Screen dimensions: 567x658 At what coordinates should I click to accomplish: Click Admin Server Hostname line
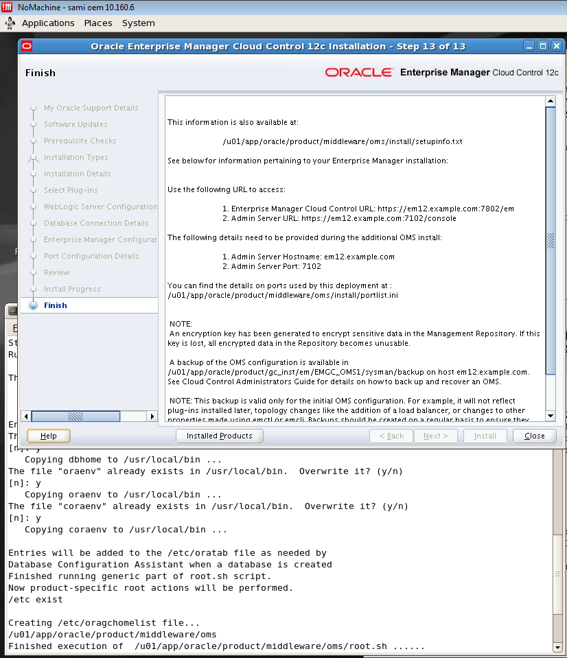pos(308,257)
